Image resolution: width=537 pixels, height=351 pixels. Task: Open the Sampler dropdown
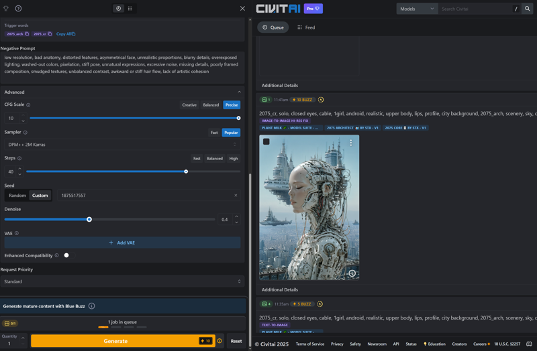[122, 145]
